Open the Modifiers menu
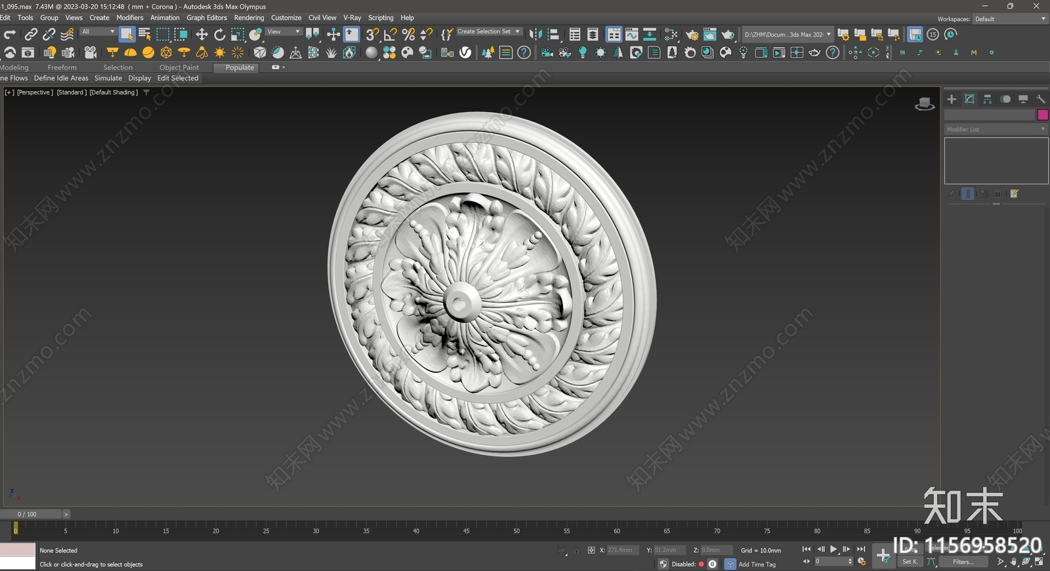Image resolution: width=1050 pixels, height=571 pixels. 130,18
